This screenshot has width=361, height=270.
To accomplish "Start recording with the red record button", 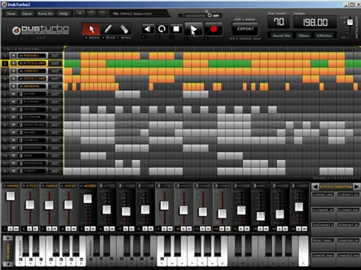I will (x=214, y=29).
